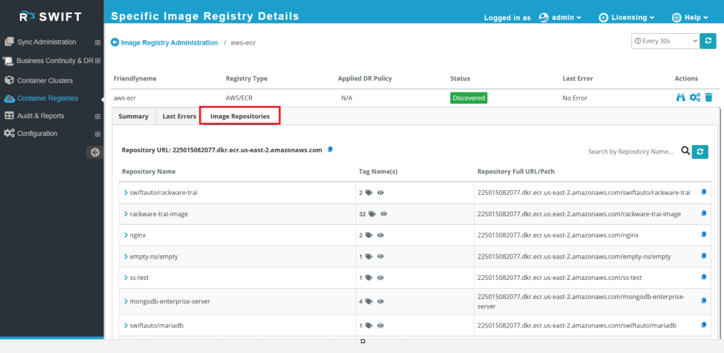Copy the ss-test repository full URL
This screenshot has width=724, height=353.
pos(704,277)
